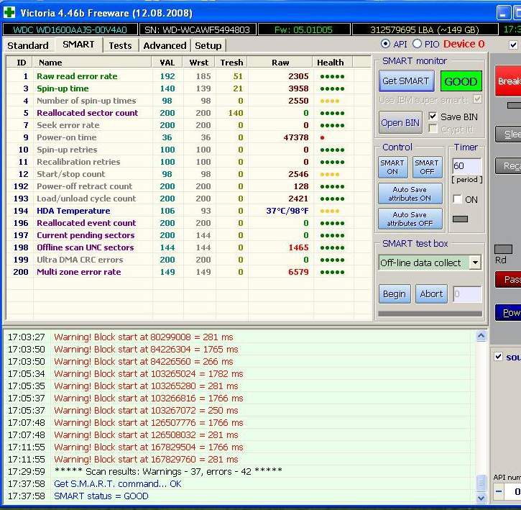The width and height of the screenshot is (521, 510).
Task: Select Offline scan UNC sectors row
Action: 188,247
